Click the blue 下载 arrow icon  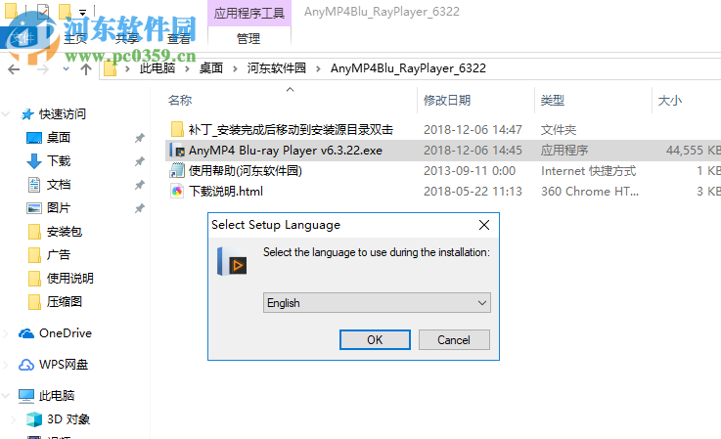(x=34, y=161)
